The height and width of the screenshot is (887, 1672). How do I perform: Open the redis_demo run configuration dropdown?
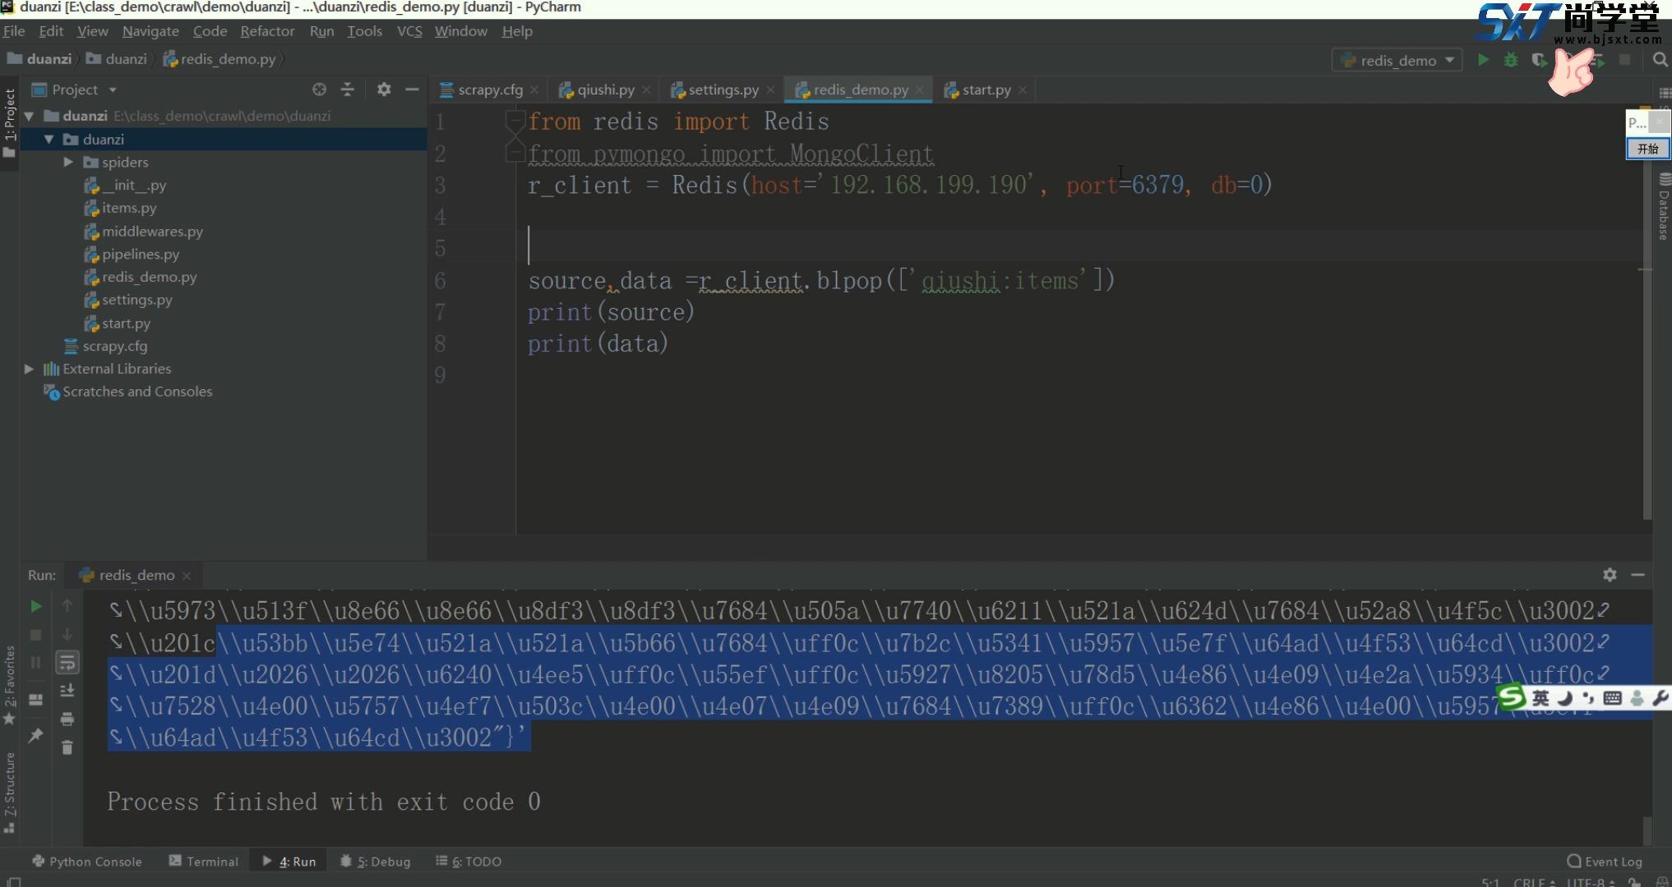(1397, 60)
